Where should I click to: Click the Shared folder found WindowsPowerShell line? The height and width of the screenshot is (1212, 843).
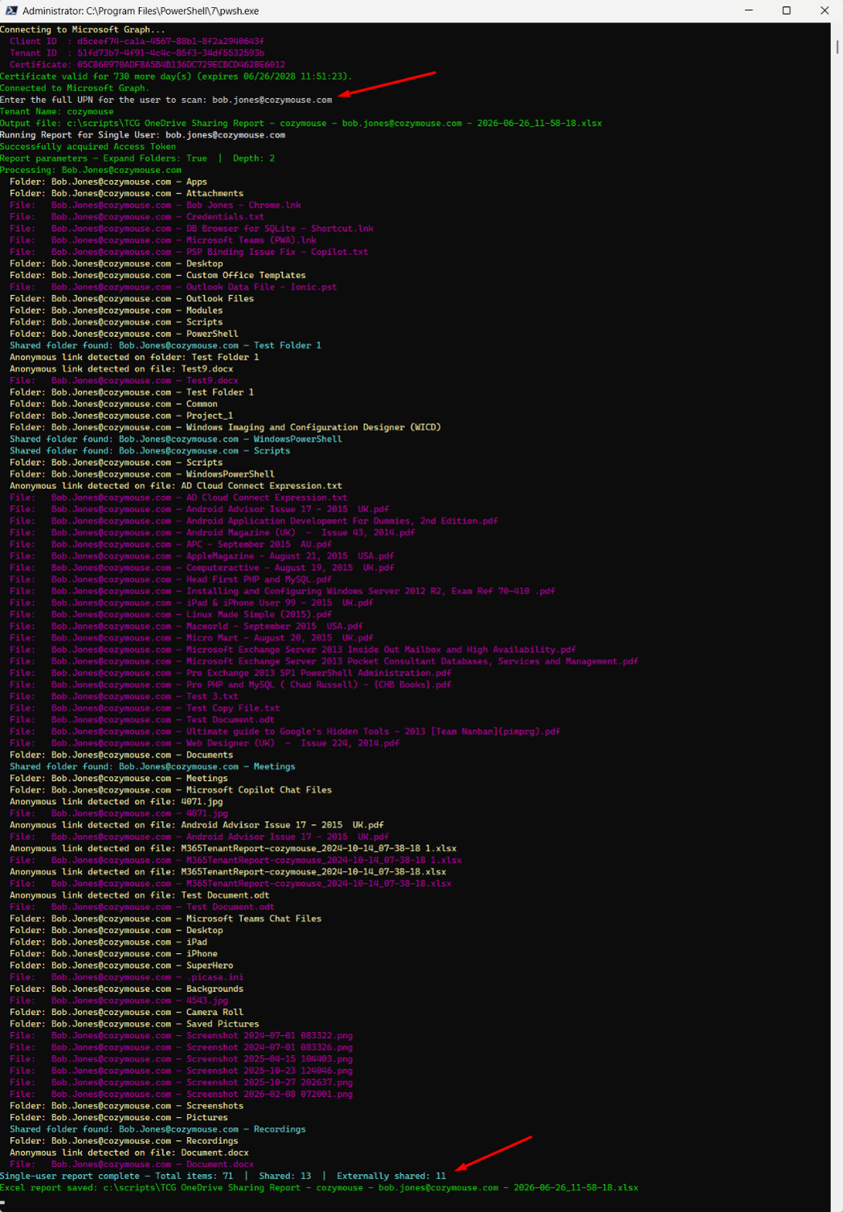(x=176, y=439)
